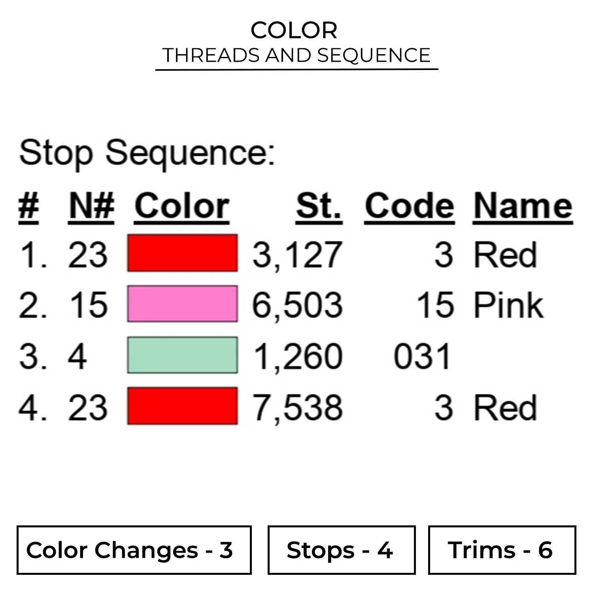Select the pink color swatch
593x593 pixels.
pyautogui.click(x=182, y=304)
